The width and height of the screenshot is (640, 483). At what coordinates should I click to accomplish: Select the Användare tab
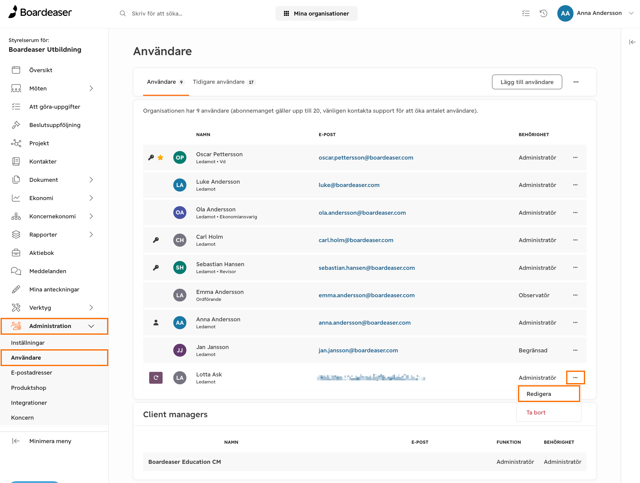(166, 82)
